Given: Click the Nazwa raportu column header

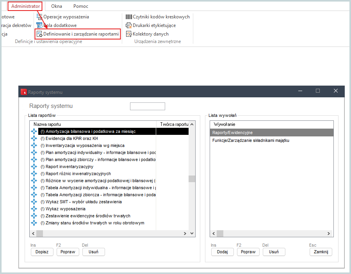Looking at the screenshot, I should click(93, 124).
